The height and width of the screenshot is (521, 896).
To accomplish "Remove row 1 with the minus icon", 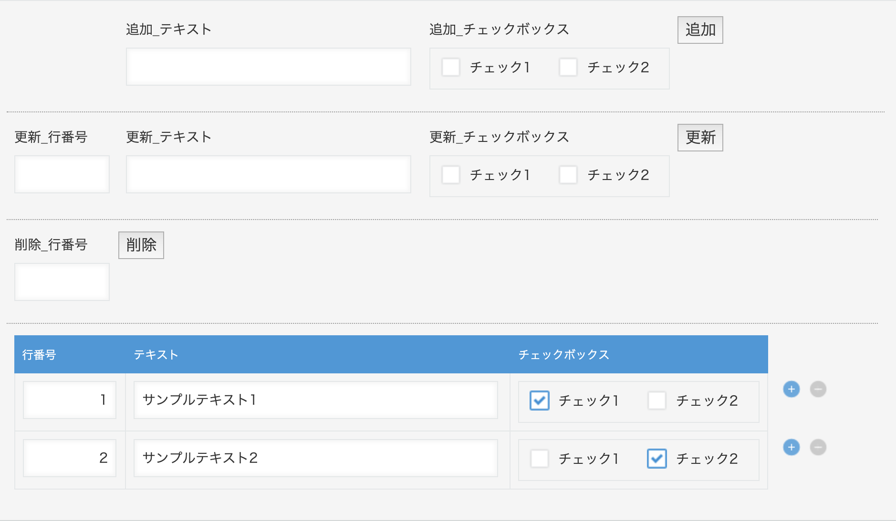I will pyautogui.click(x=818, y=389).
